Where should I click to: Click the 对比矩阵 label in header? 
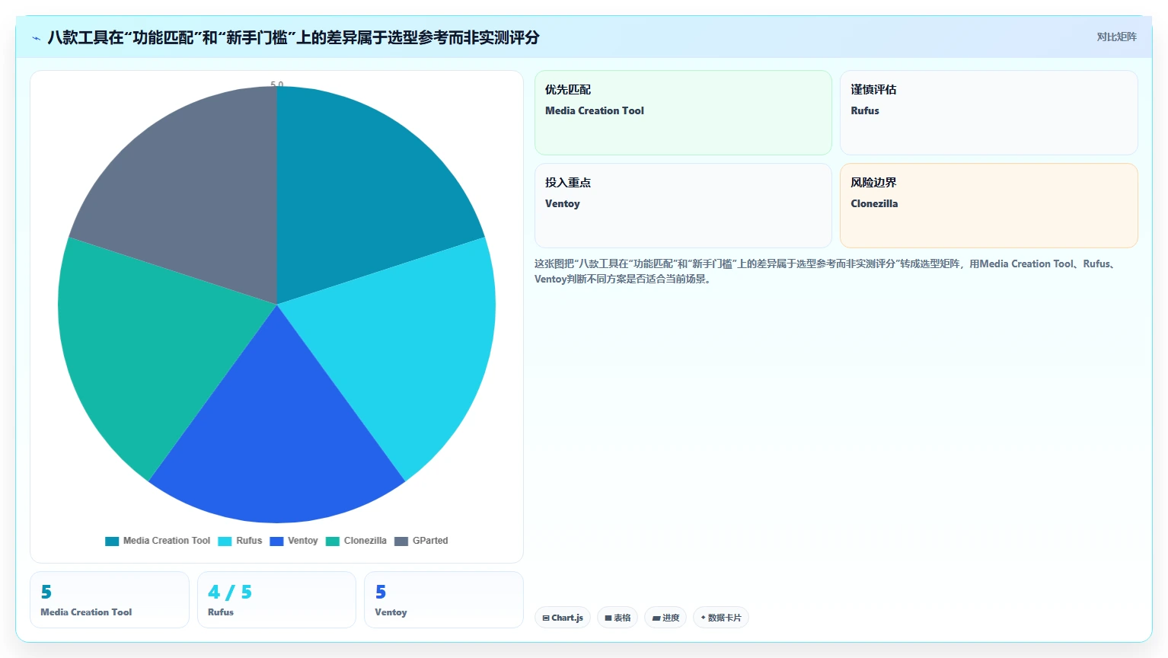(1116, 37)
